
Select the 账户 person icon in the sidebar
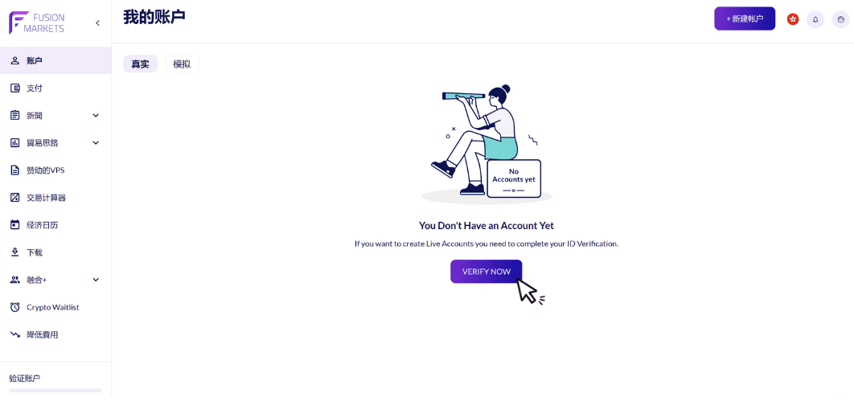click(x=15, y=60)
